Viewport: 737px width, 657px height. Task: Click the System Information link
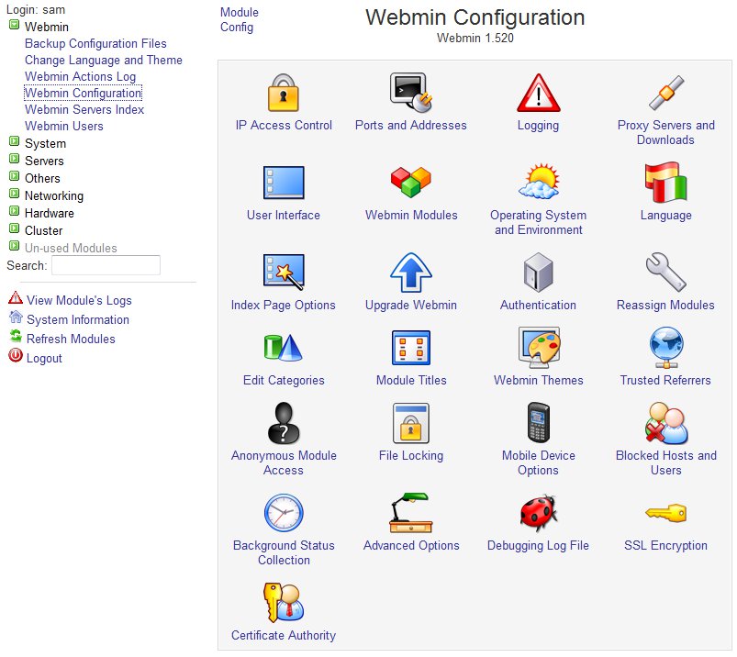tap(77, 319)
